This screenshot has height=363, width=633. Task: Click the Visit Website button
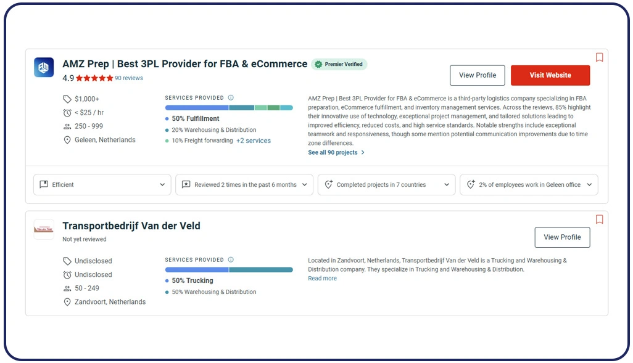coord(550,75)
